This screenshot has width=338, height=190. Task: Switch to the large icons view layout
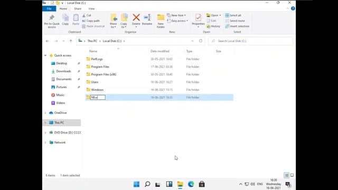coord(292,175)
